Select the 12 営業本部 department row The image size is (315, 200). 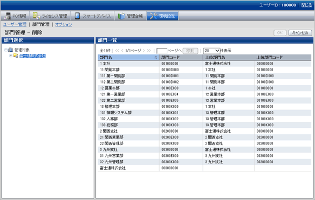[x=204, y=88]
